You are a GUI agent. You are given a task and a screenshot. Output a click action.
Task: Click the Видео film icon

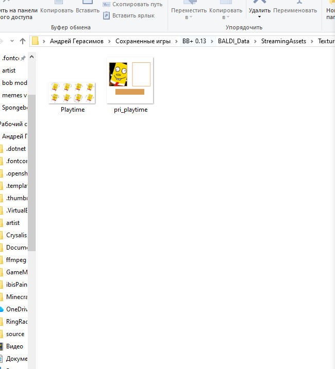click(2, 346)
